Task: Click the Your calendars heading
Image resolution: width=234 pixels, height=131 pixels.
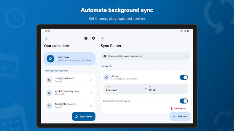Action: 56,46
